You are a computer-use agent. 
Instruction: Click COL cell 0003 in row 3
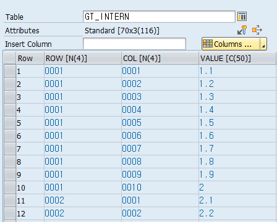pos(160,97)
